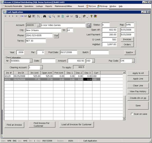
Task: Open the Accounts Receivable menu
Action: [13, 6]
